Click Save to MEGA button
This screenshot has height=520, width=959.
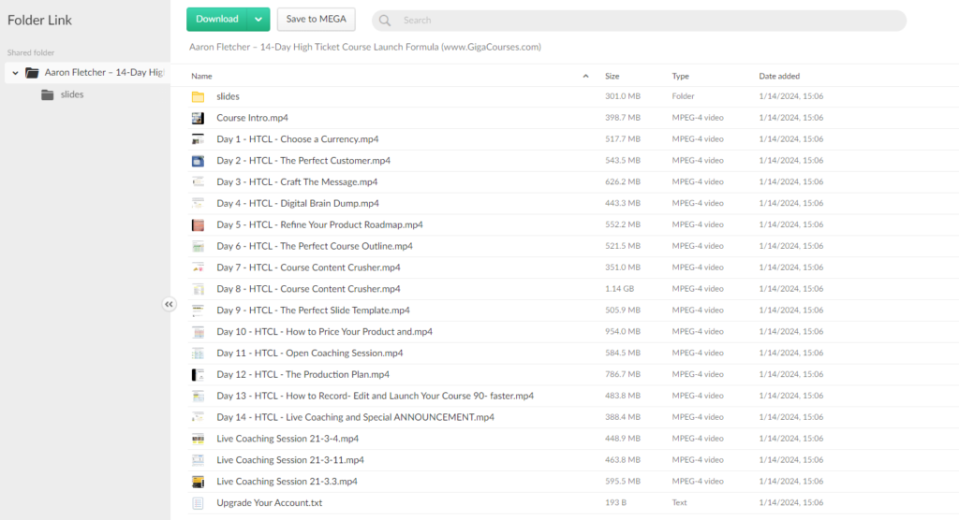316,20
